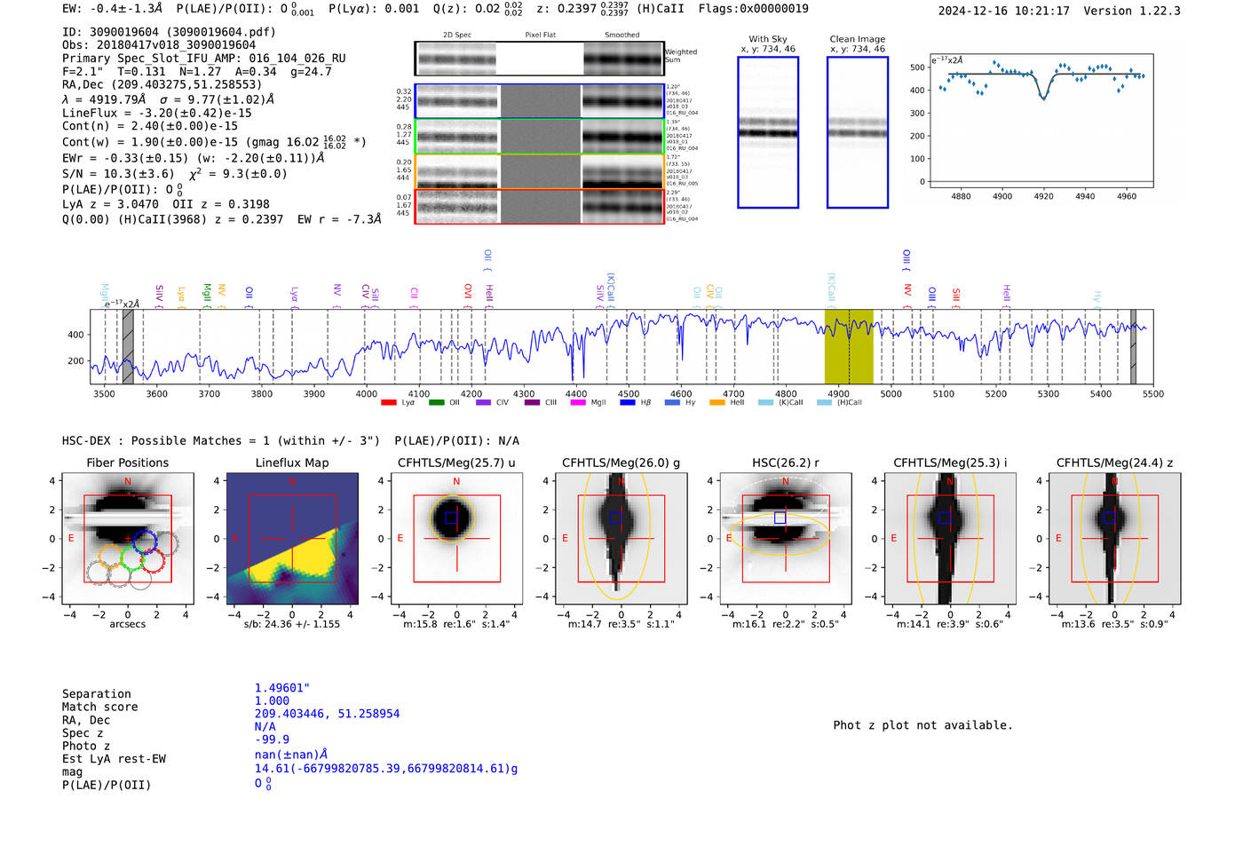Click Primary Spec_Slot_IFU_AMP: 016_104_026_RU text
Image resolution: width=1243 pixels, height=846 pixels.
point(204,58)
